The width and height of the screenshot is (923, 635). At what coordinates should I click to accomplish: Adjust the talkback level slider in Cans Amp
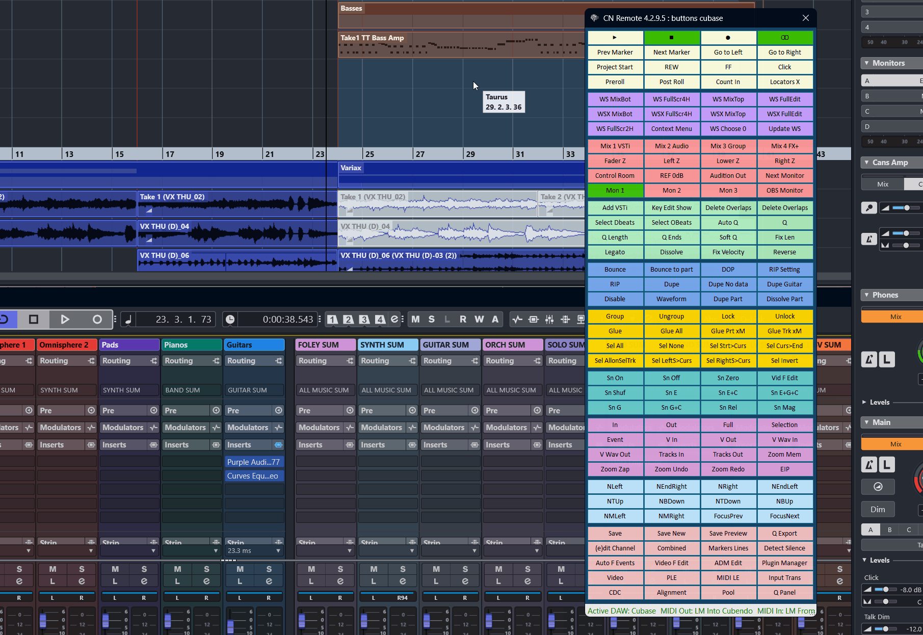click(906, 208)
